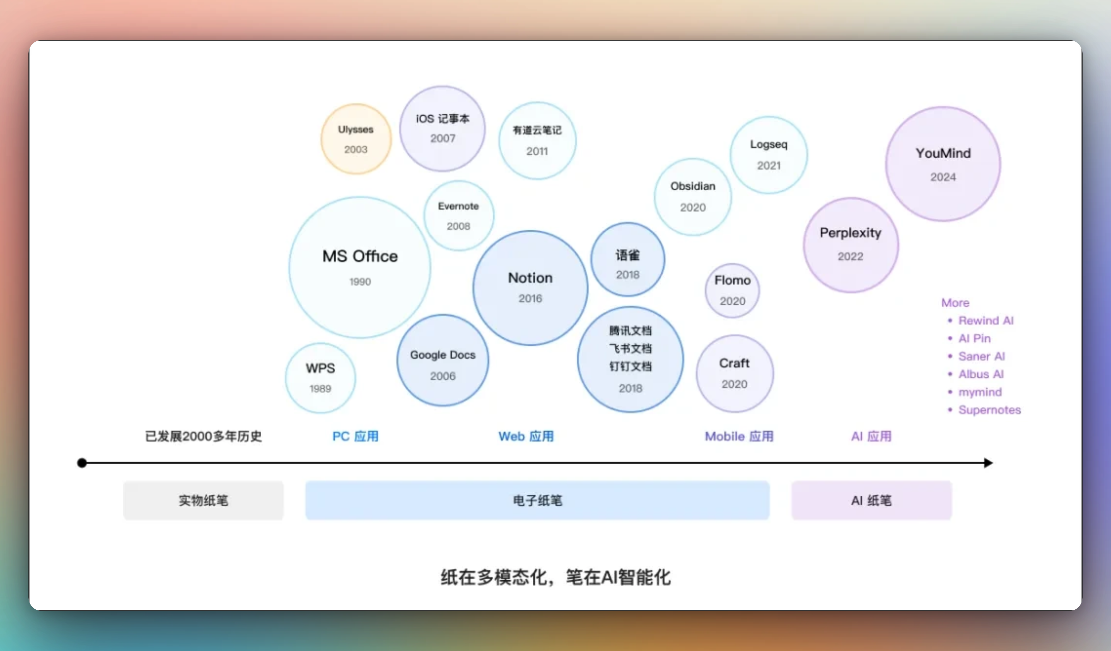Click the MS Office 1990 bubble
Image resolution: width=1111 pixels, height=651 pixels.
point(360,267)
